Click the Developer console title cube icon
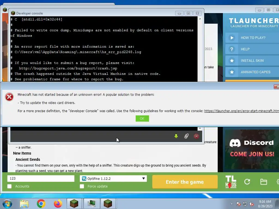Viewport: 279px width, 209px height. point(13,13)
